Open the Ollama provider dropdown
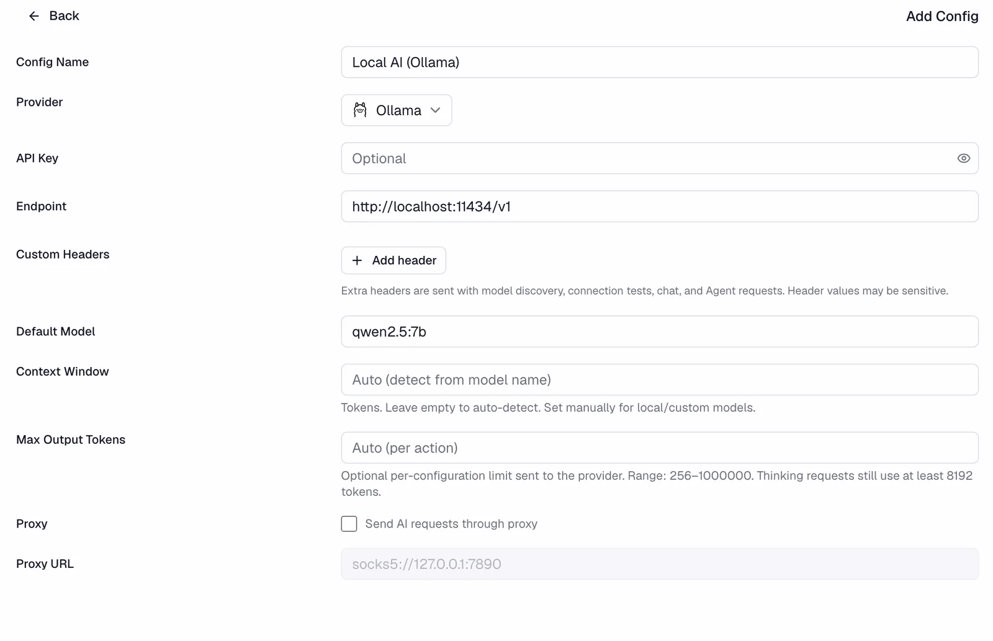This screenshot has height=641, width=993. (x=397, y=110)
